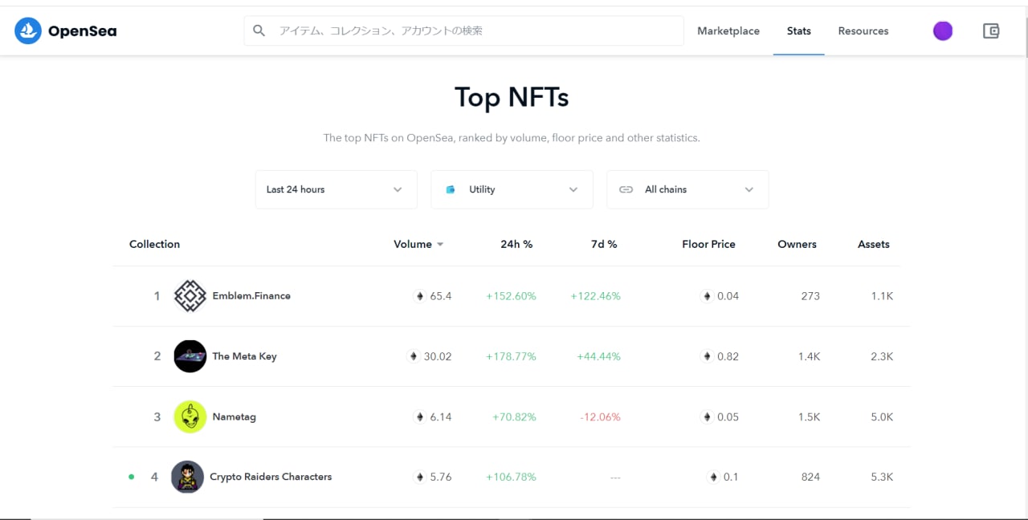
Task: Open the Marketplace menu
Action: coord(728,31)
